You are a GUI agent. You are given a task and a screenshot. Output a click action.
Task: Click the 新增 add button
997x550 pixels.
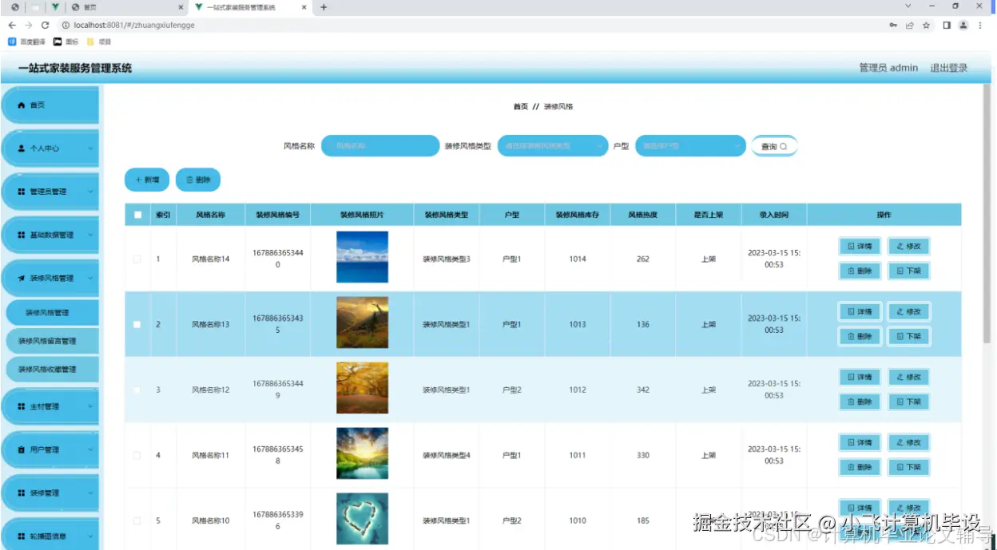coord(147,180)
